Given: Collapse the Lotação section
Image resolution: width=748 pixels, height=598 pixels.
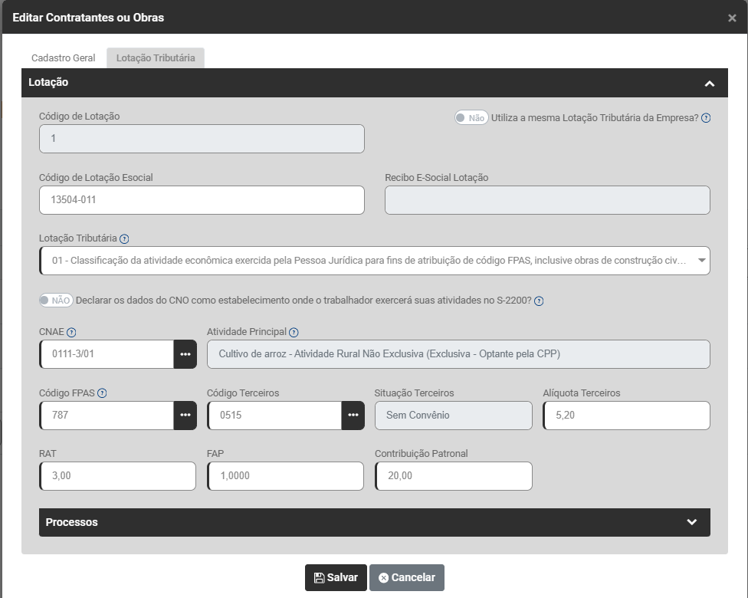Looking at the screenshot, I should [x=709, y=83].
